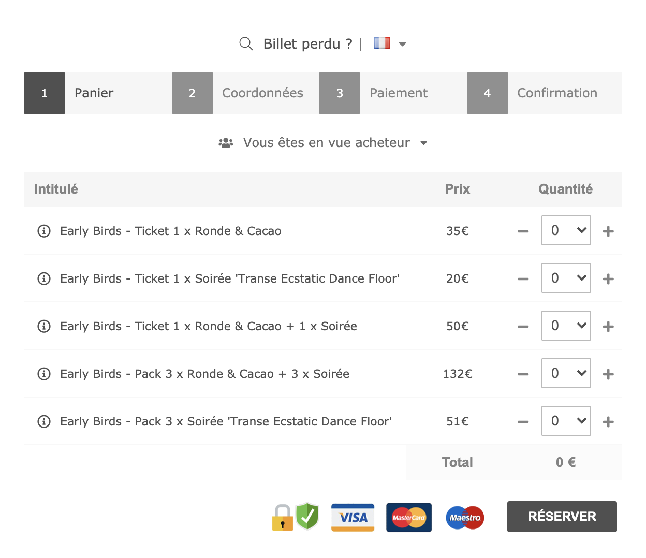
Task: Click the green secure shield icon
Action: click(x=307, y=516)
